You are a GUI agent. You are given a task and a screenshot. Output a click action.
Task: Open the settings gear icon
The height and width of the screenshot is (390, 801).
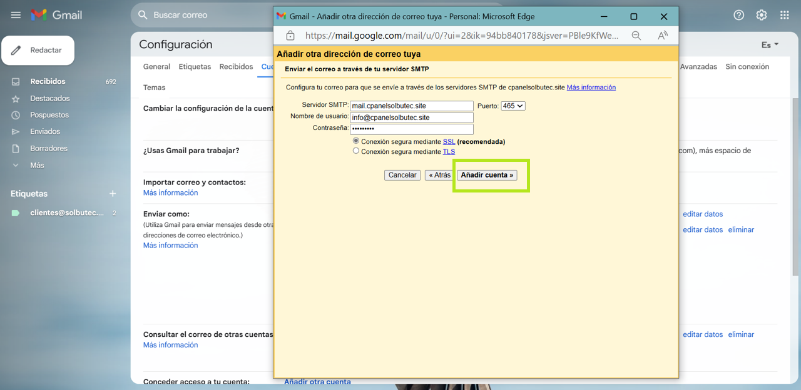(x=761, y=15)
